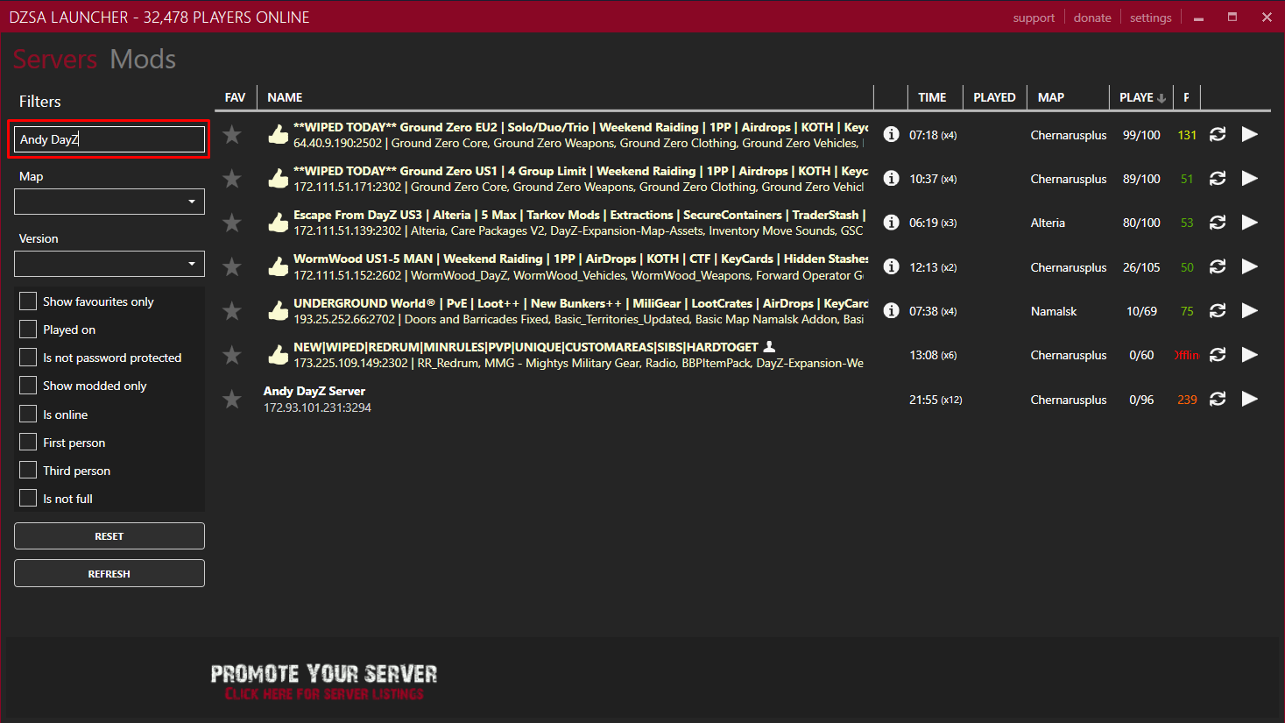Refresh the Andy DayZ Server entry
This screenshot has width=1285, height=723.
[1218, 399]
